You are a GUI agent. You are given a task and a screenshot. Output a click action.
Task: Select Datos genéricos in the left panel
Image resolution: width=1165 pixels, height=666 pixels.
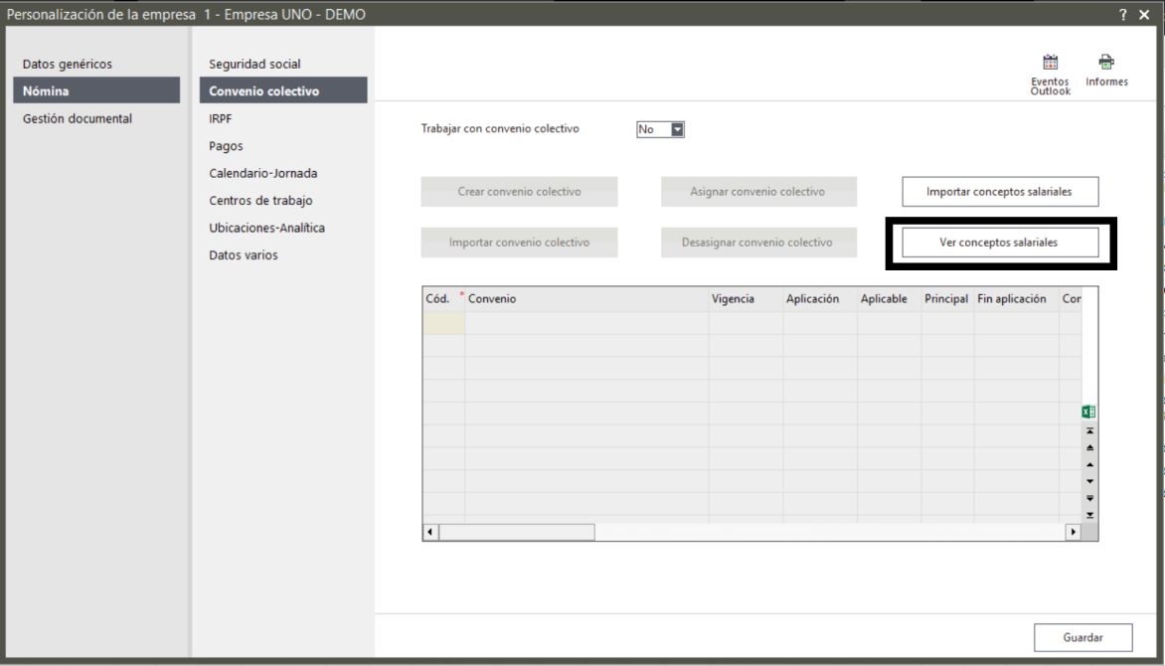pos(67,64)
